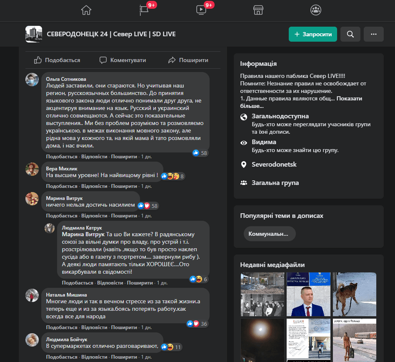Open Pages flag icon with notifications
The width and height of the screenshot is (395, 362).
pyautogui.click(x=144, y=10)
